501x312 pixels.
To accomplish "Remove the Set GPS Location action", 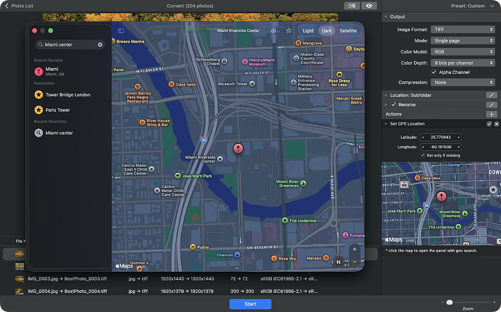I will tap(497, 124).
